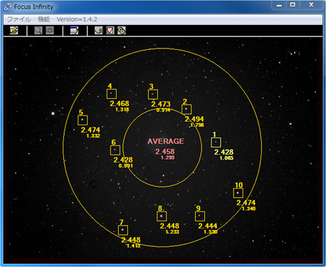Select star box number 3
Screen dimensions: 326x267
[x=153, y=95]
